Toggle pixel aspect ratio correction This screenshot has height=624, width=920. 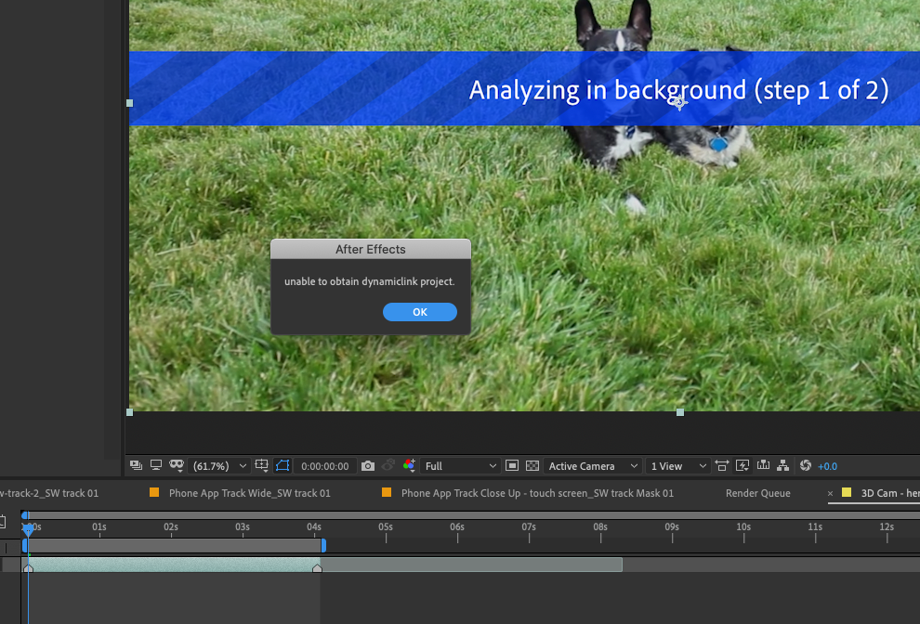coord(722,466)
